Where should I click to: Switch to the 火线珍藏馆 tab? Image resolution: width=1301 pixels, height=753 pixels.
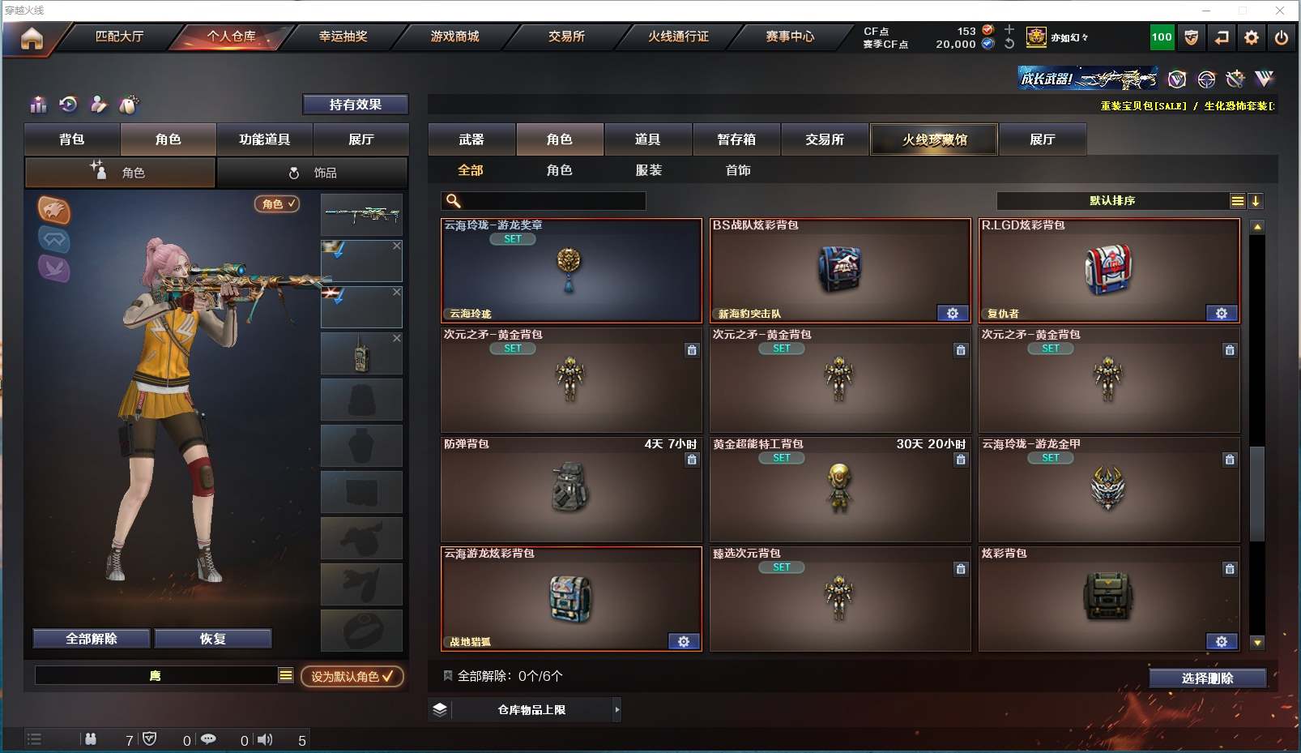934,139
